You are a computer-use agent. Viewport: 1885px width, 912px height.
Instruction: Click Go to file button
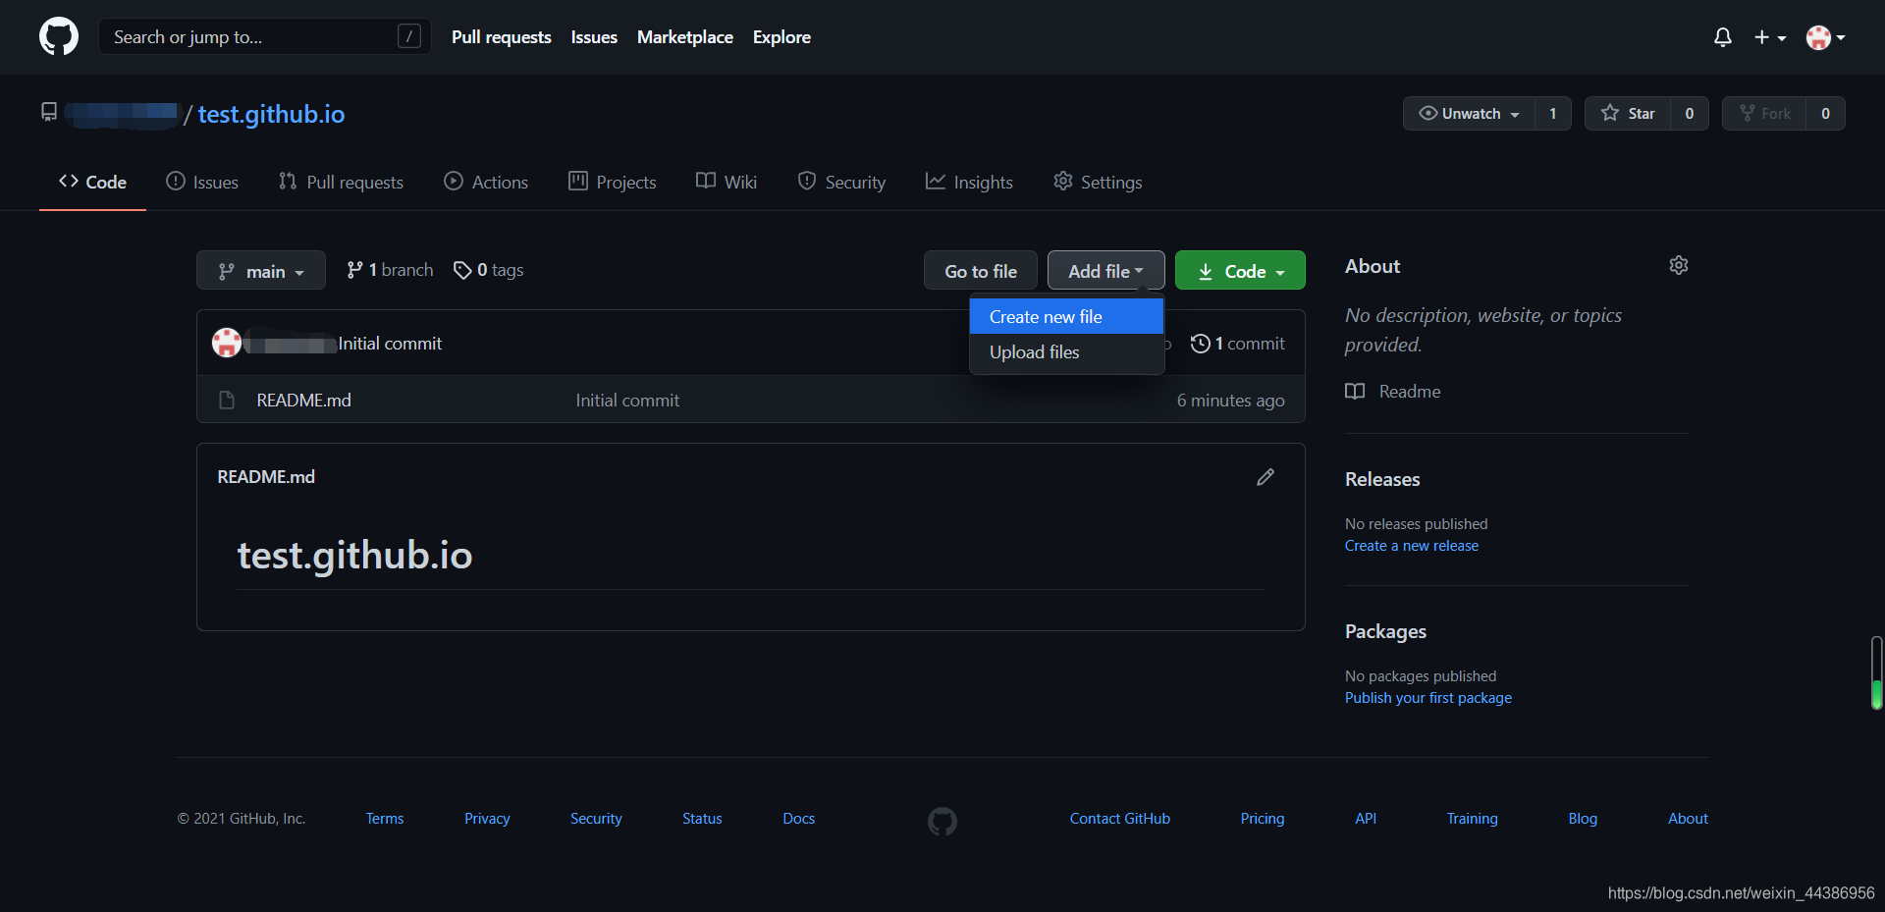click(x=981, y=271)
